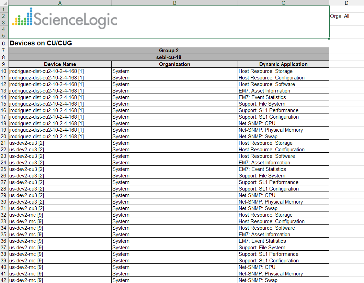This screenshot has height=283, width=364.
Task: Click the selection fill handle square
Action: pos(329,39)
